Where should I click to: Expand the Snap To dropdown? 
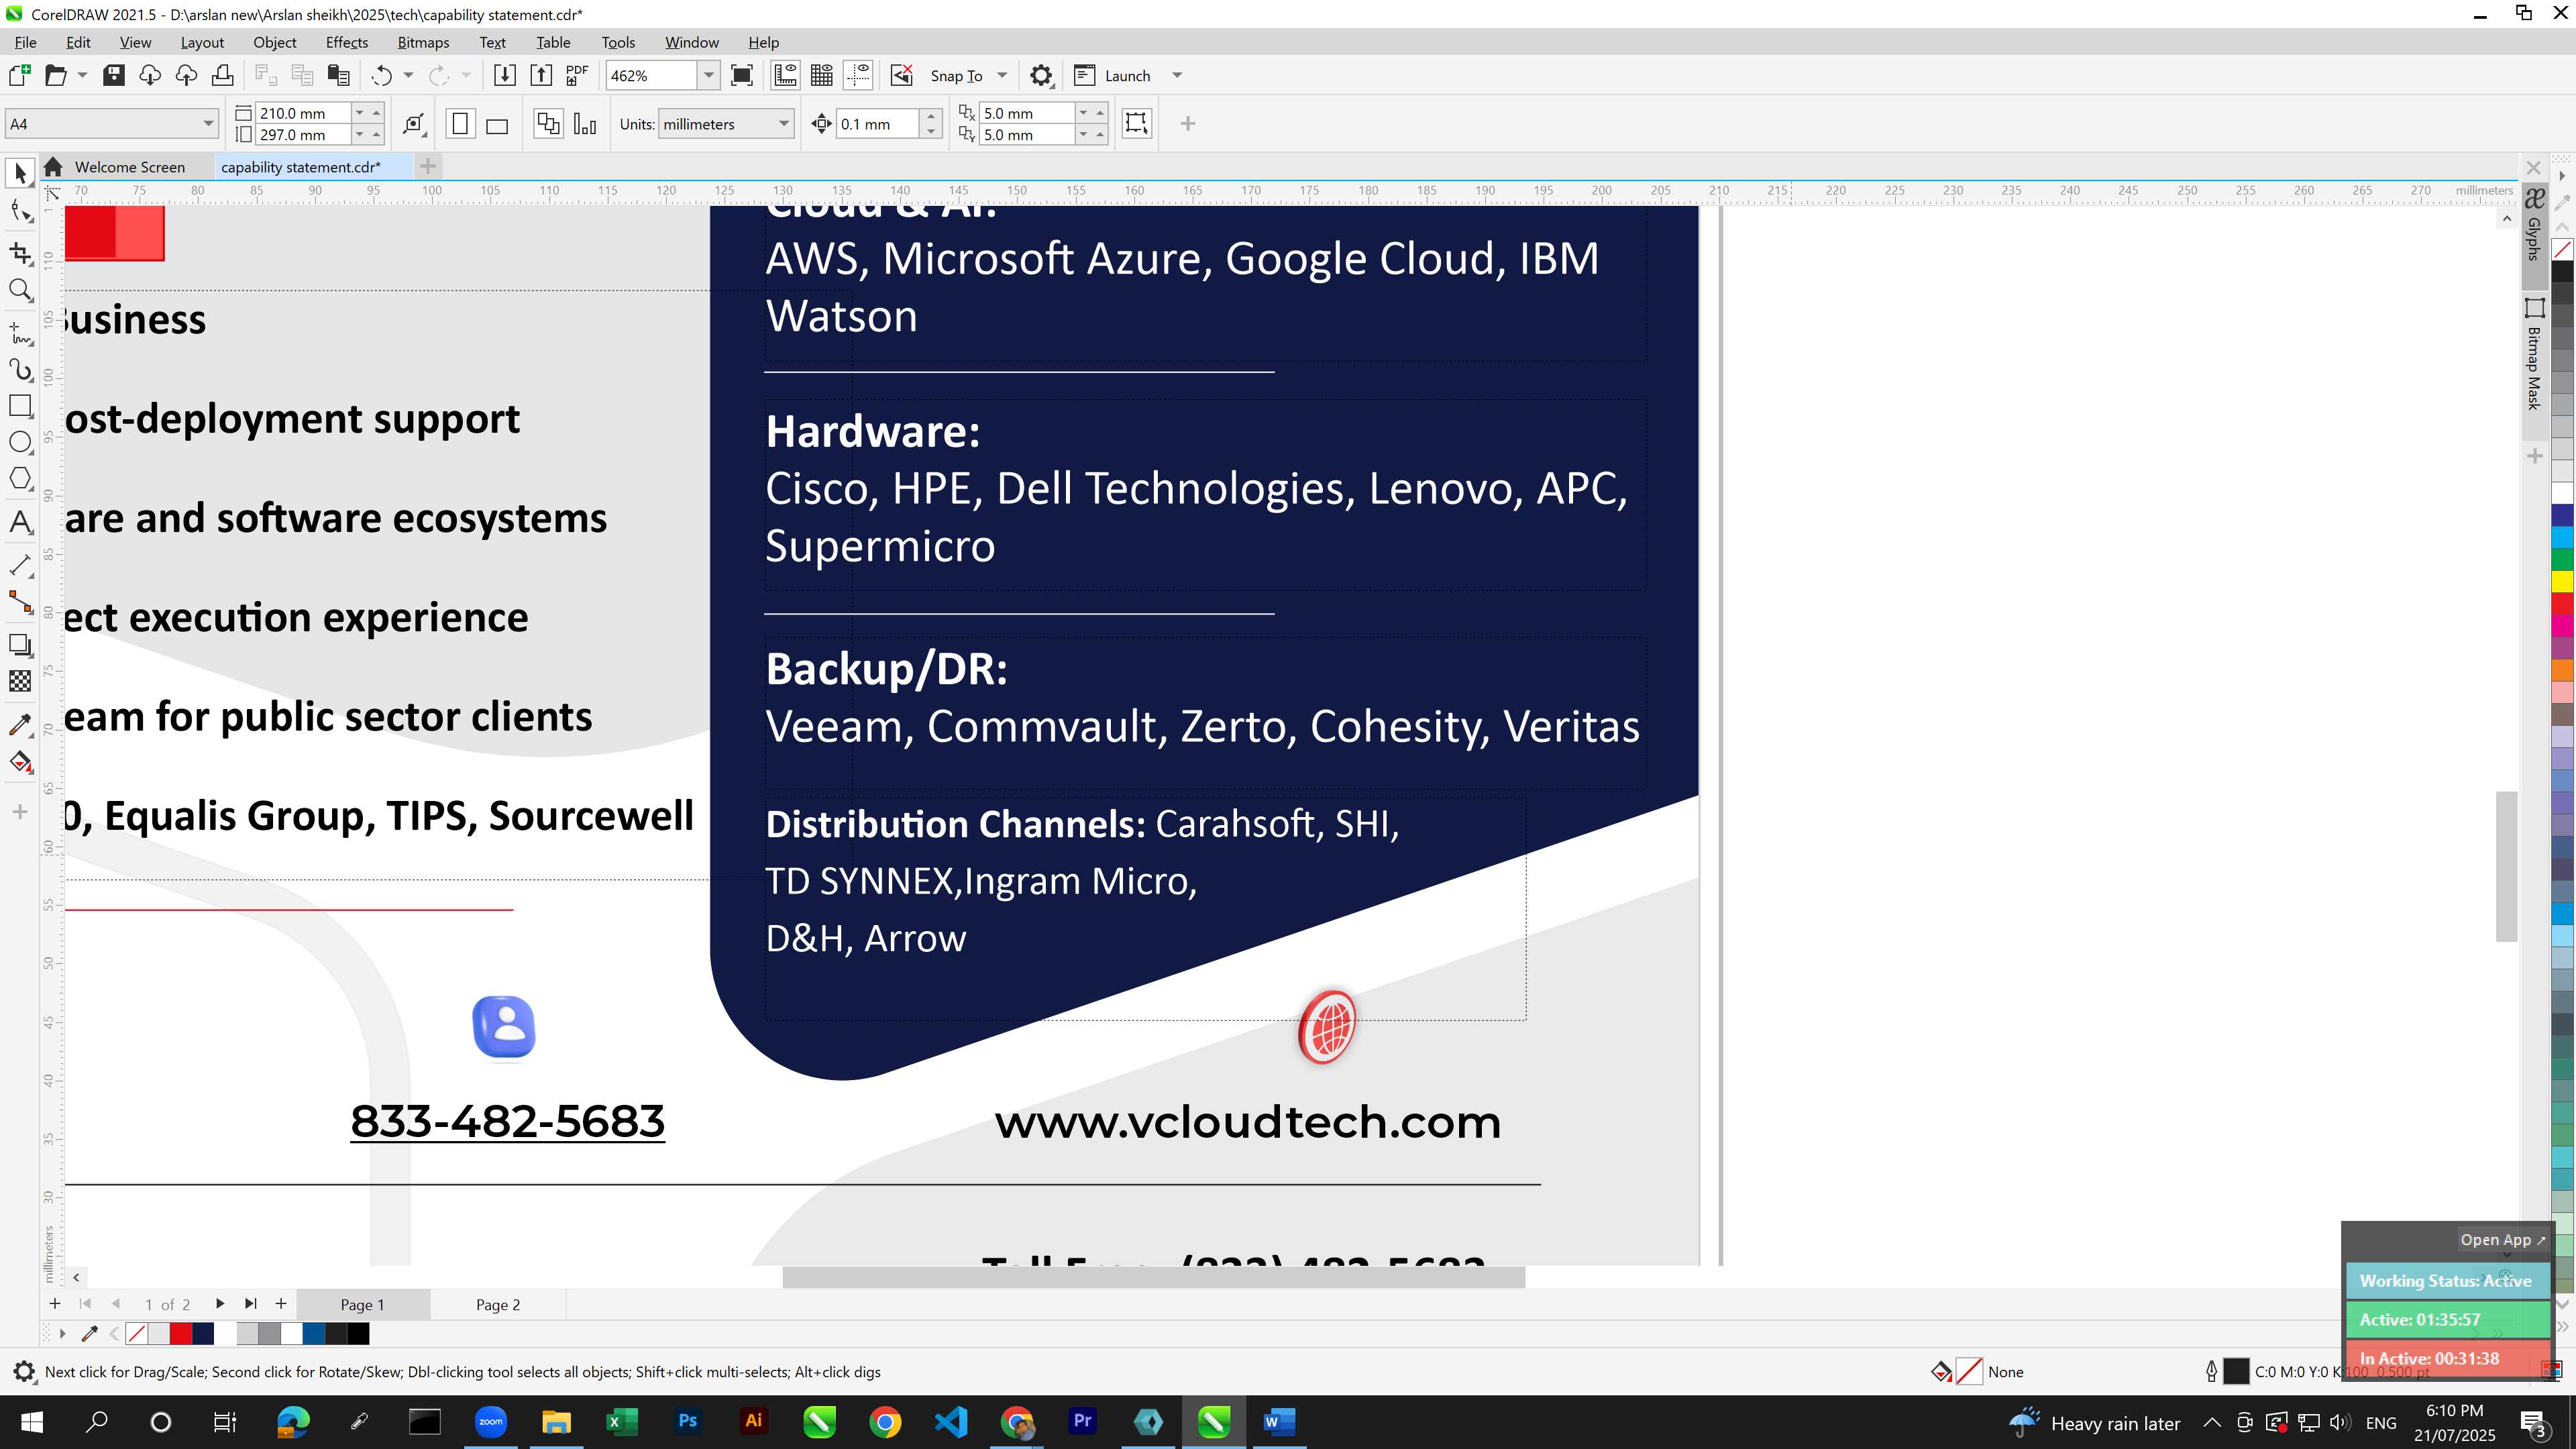pos(1002,75)
